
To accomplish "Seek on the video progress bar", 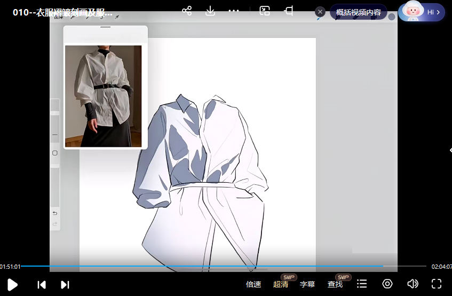I will pyautogui.click(x=213, y=266).
